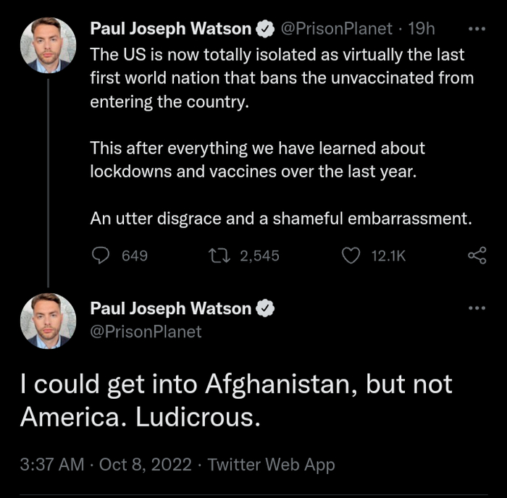Click the verified badge on the top tweet
Viewport: 507px width, 498px height.
267,30
